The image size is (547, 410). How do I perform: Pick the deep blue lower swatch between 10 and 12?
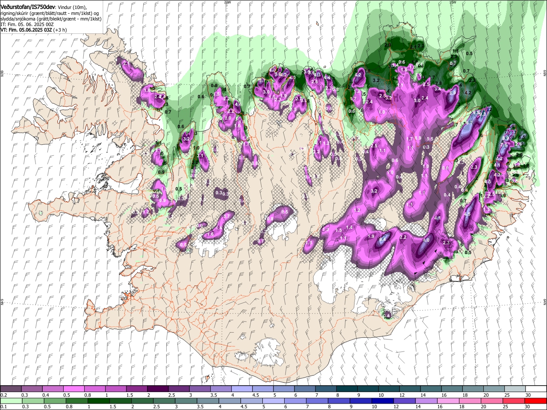(x=382, y=401)
